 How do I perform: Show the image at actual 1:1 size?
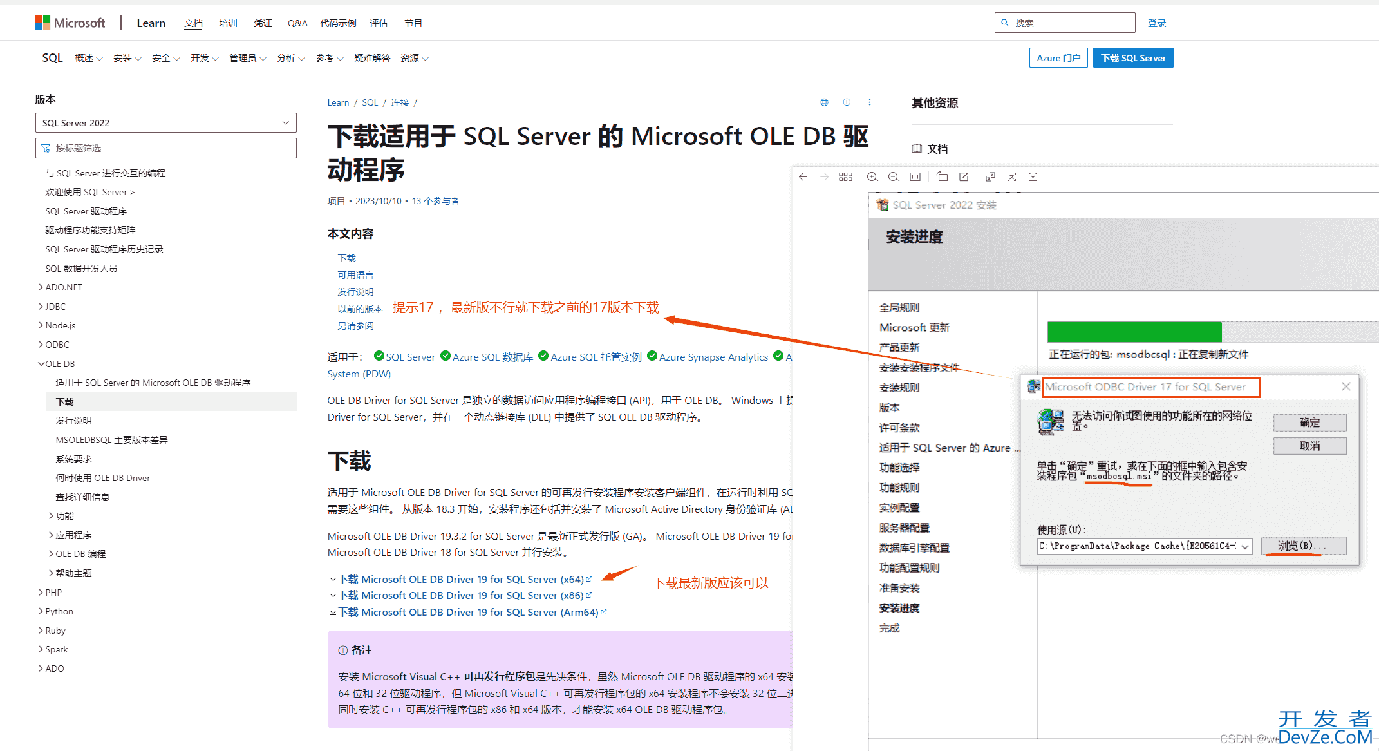(x=915, y=177)
